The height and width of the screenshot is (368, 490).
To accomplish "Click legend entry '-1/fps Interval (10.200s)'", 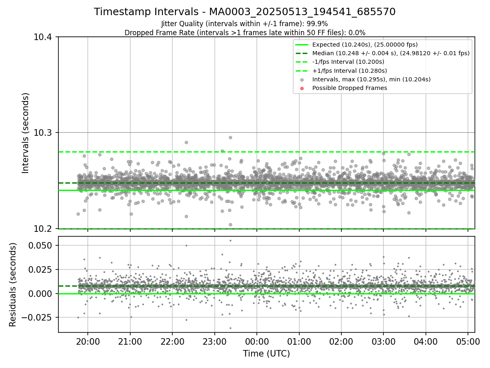I will click(x=348, y=62).
